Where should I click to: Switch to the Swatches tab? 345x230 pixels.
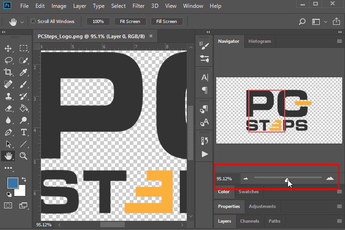point(248,192)
